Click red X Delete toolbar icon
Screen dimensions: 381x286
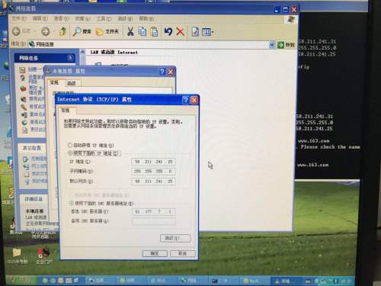coord(181,32)
